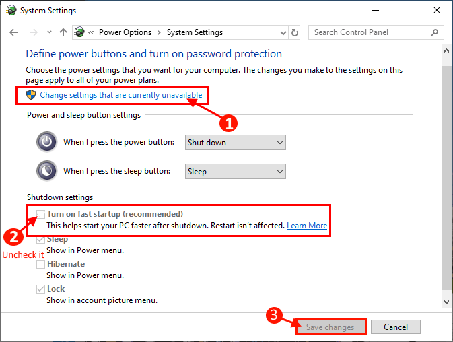Navigate to Power Options breadcrumb
This screenshot has height=342, width=453.
pos(125,32)
